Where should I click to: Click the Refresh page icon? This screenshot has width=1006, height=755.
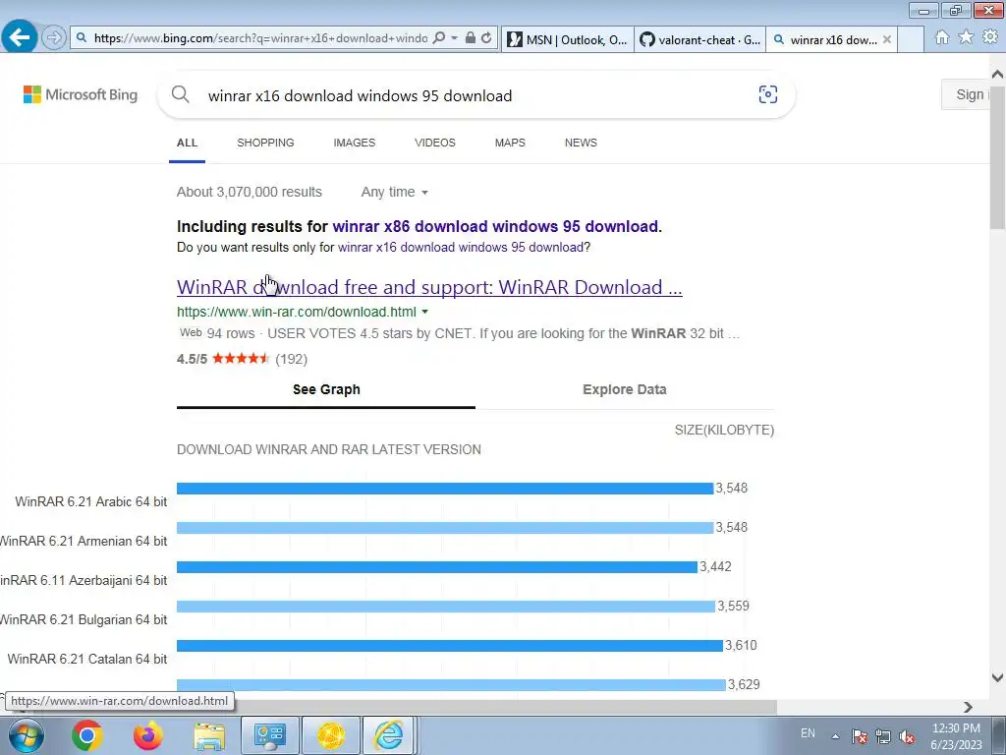click(486, 38)
